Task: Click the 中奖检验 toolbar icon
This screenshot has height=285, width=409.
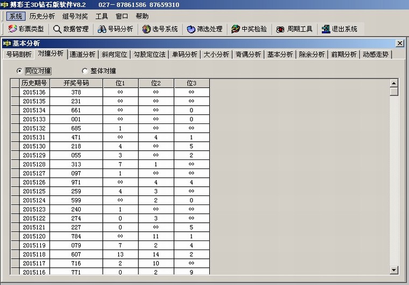Action: [236, 29]
